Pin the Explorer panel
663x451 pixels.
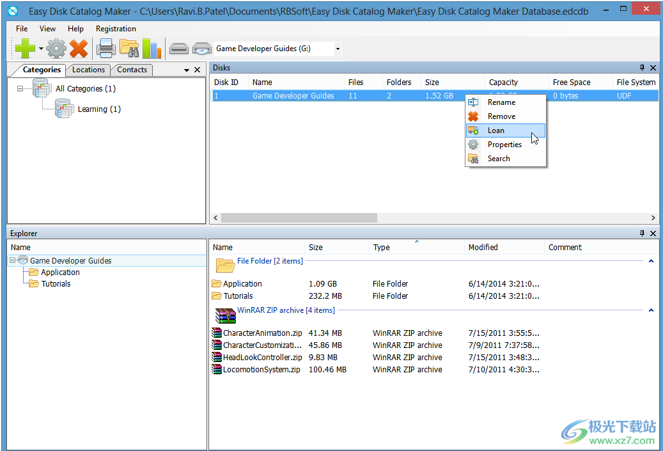click(x=643, y=233)
